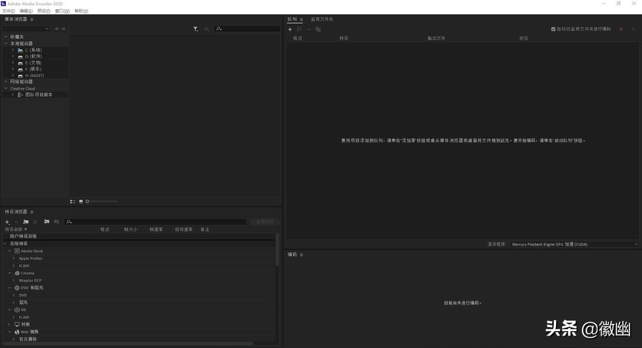This screenshot has height=348, width=642.
Task: Switch media browser to list view
Action: pos(73,201)
